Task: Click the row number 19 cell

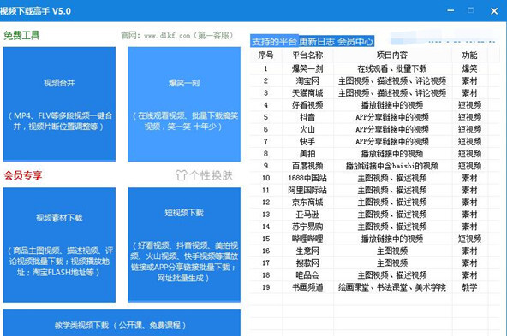Action: (265, 287)
